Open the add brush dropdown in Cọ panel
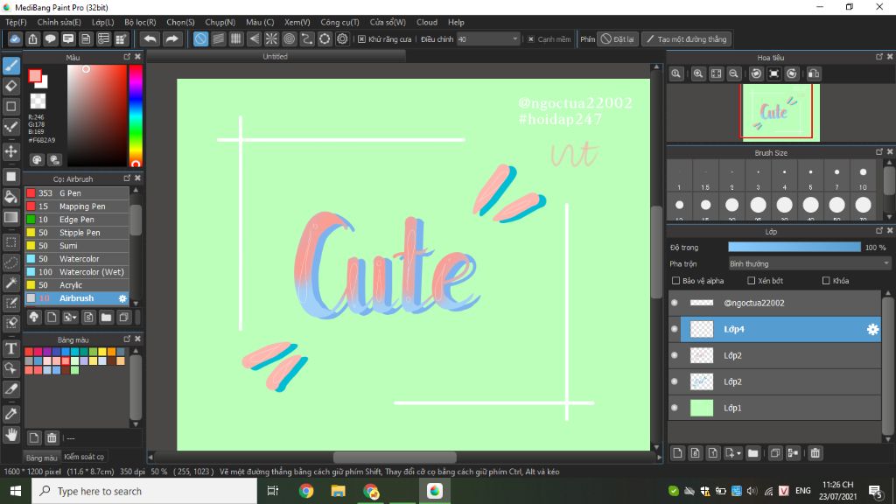The width and height of the screenshot is (896, 504). [70, 318]
